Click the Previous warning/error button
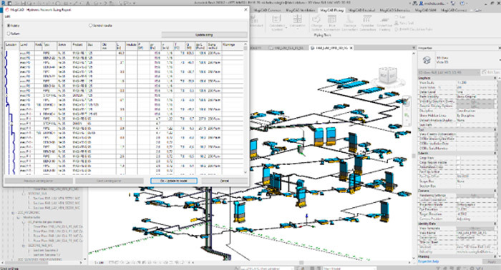 39,181
